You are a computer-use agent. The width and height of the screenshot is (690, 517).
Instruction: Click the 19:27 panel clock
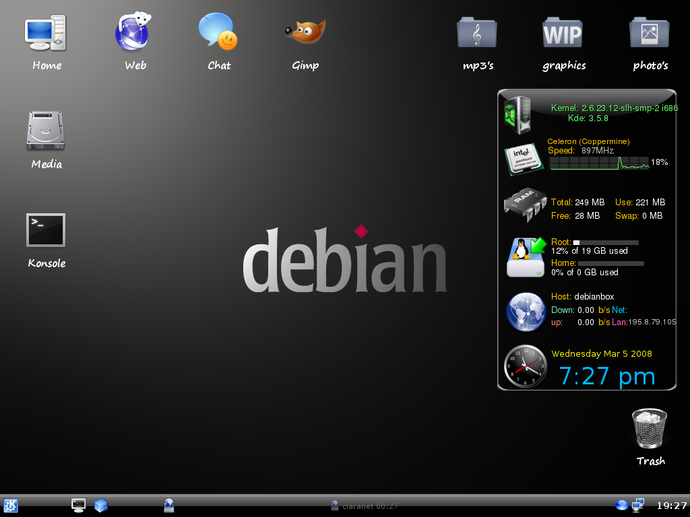tap(672, 506)
